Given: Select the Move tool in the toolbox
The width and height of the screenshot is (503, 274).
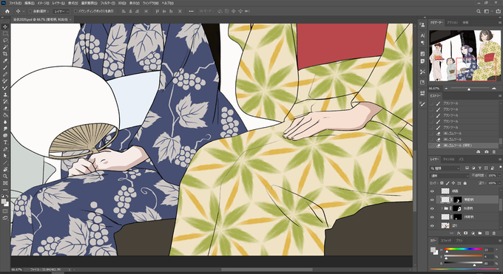Looking at the screenshot, I should pyautogui.click(x=5, y=27).
